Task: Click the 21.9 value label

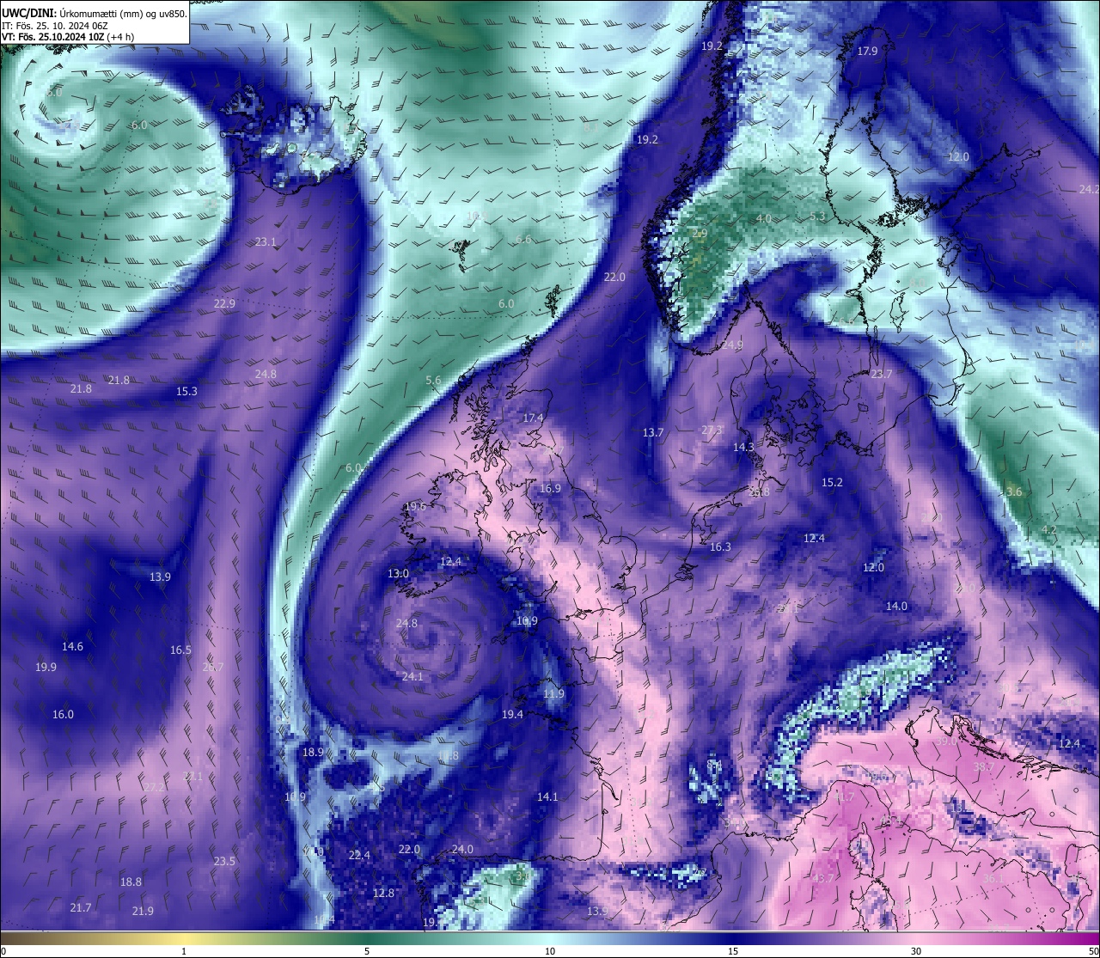Action: (x=143, y=911)
